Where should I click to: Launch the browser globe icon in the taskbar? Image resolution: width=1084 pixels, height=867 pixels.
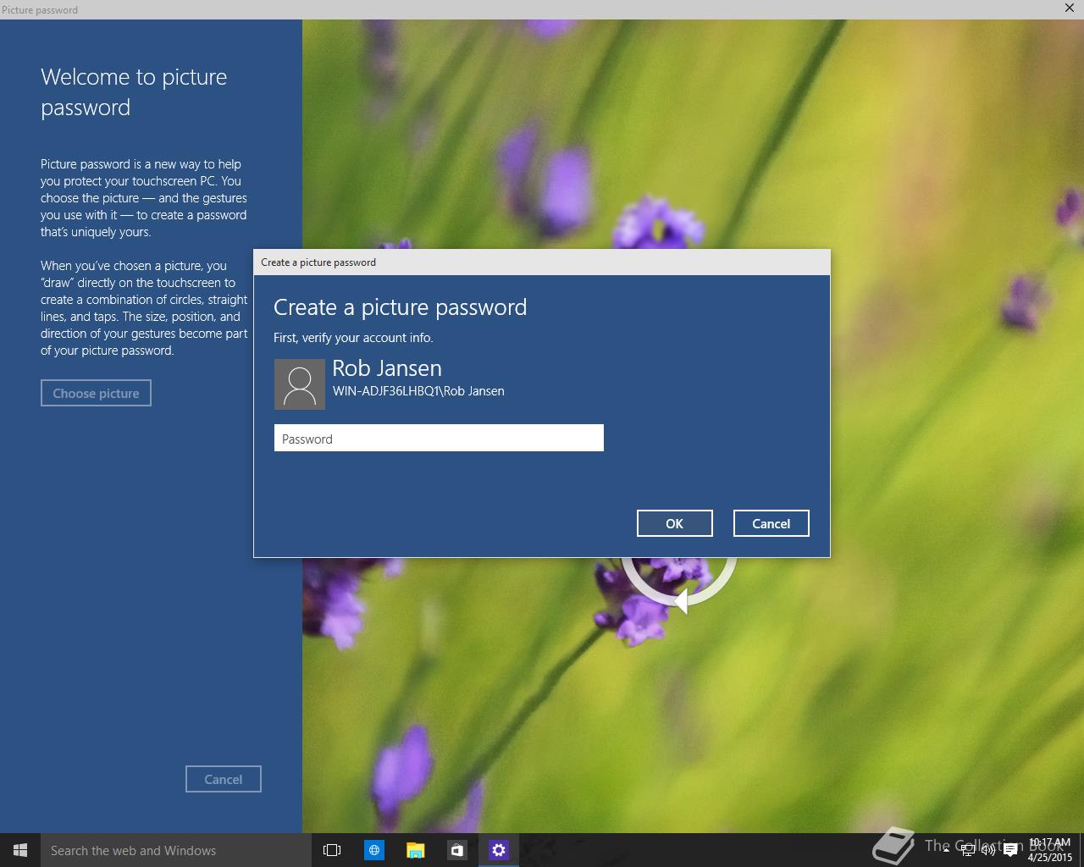373,850
